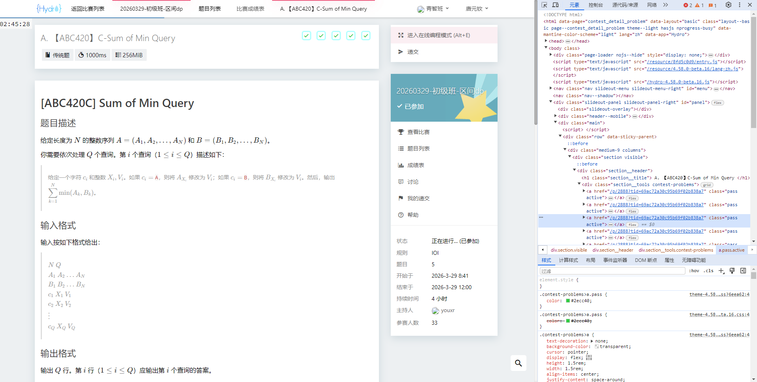Toggle the computed styles sidebar pane icon
The image size is (757, 382).
(743, 271)
